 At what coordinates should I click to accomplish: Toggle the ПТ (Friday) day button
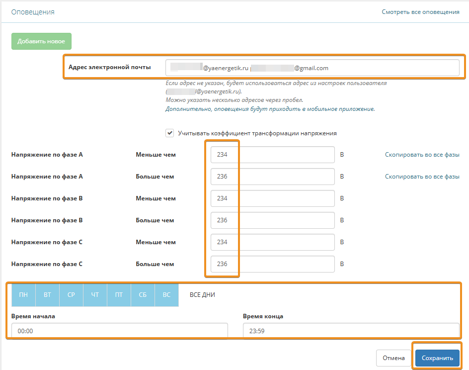[x=119, y=295]
